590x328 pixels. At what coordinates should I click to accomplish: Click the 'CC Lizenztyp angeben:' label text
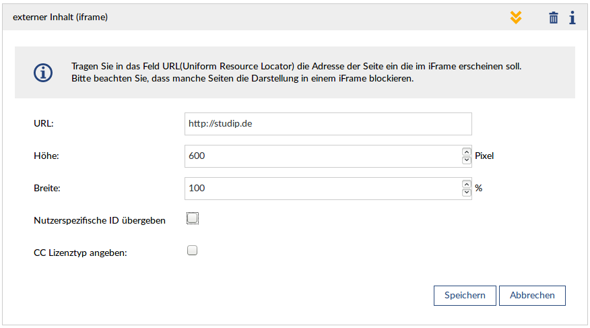pyautogui.click(x=80, y=253)
